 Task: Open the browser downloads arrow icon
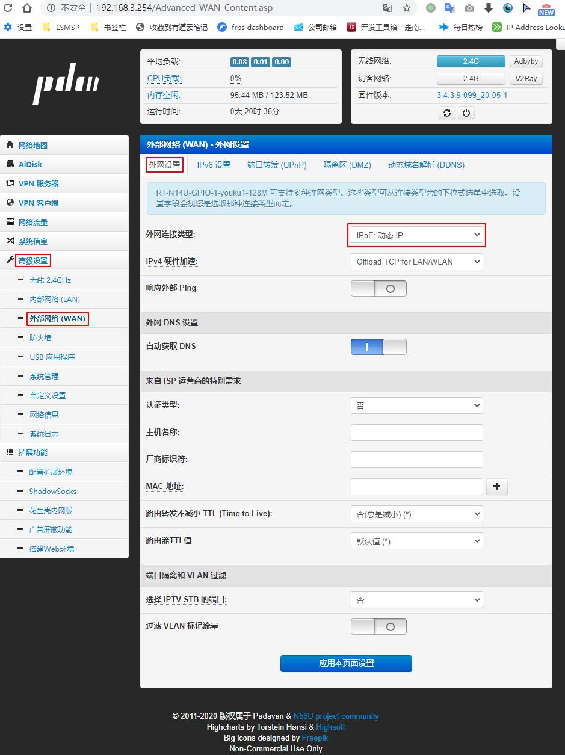point(489,8)
